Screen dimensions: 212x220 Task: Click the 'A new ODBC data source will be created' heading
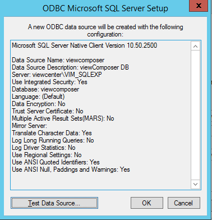pyautogui.click(x=105, y=31)
